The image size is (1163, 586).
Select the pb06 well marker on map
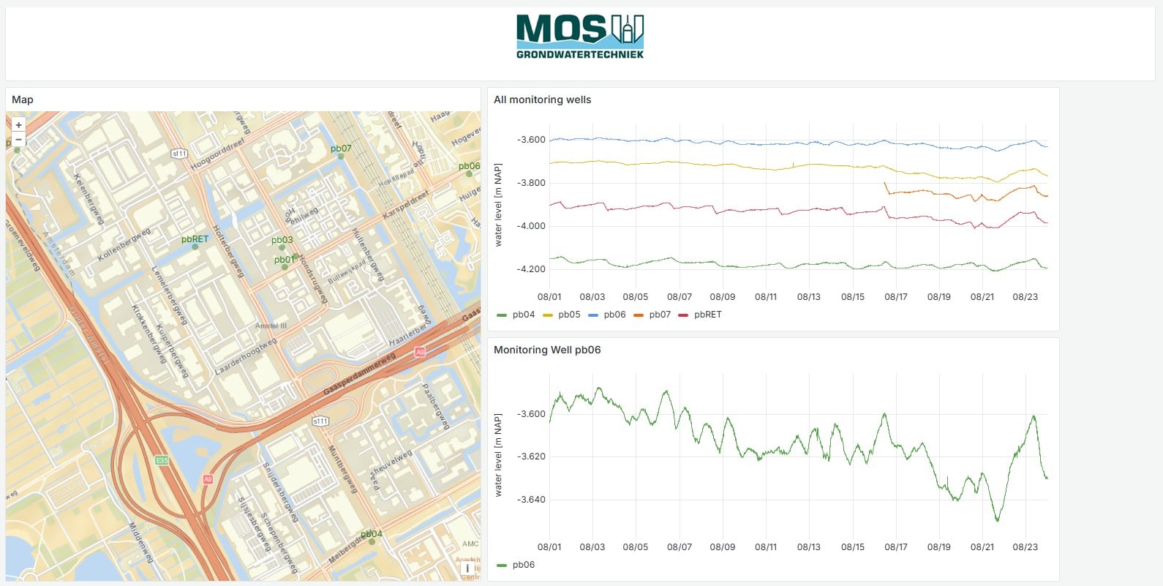coord(470,174)
